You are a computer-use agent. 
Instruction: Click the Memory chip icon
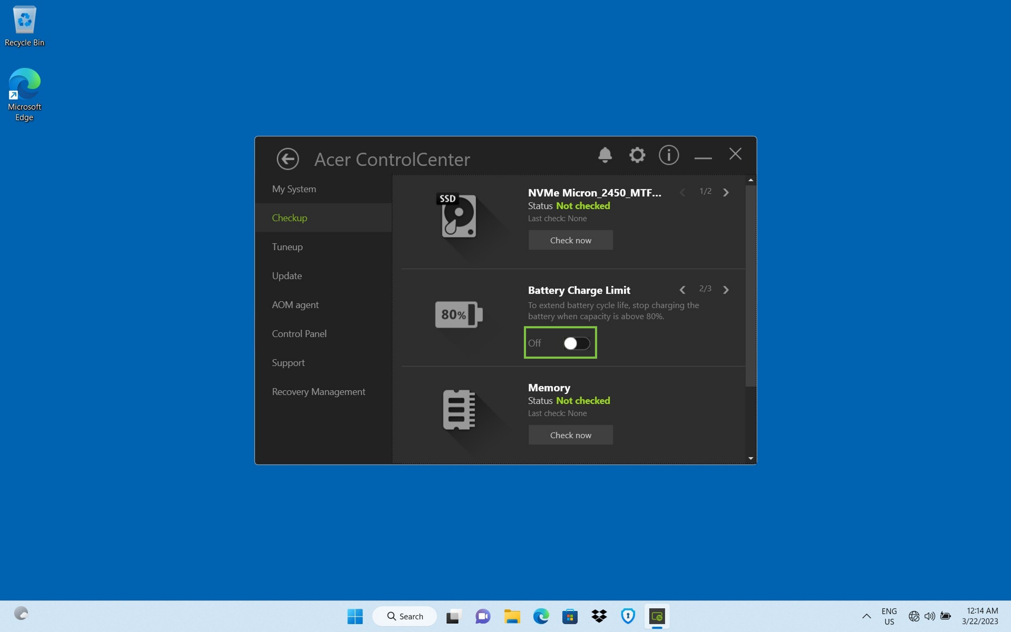[458, 410]
